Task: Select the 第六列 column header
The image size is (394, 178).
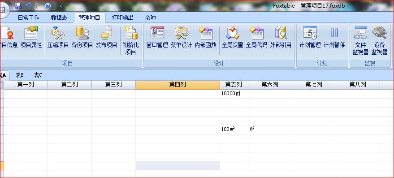Action: tap(270, 85)
